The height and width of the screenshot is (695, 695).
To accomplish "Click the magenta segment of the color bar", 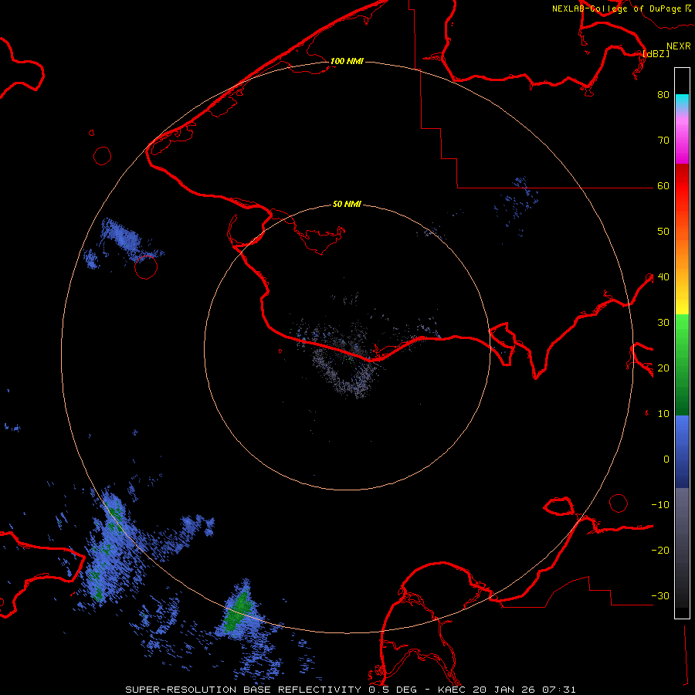I will pos(682,142).
